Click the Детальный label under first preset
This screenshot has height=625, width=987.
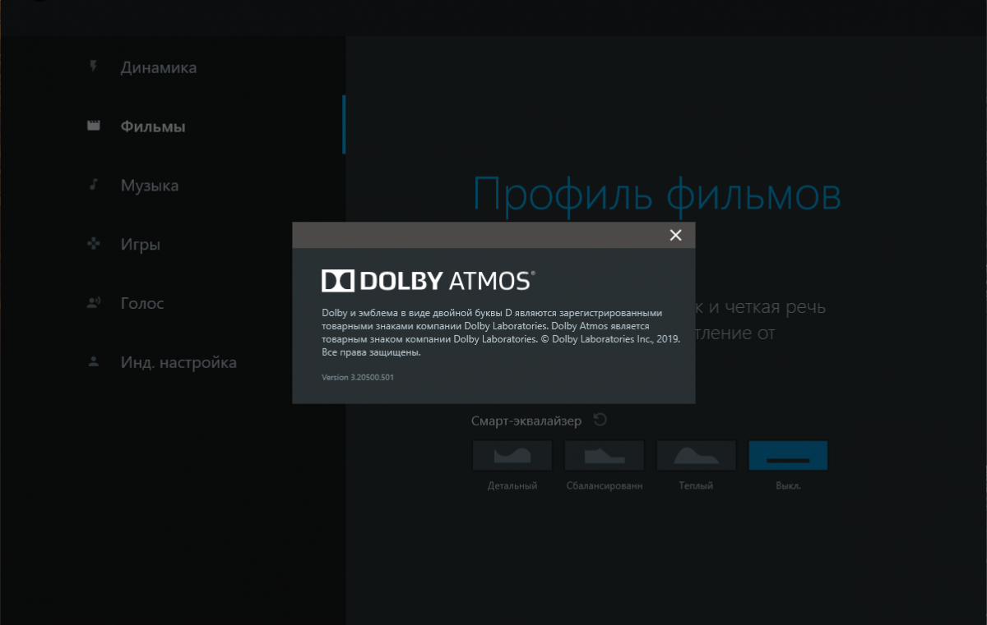512,485
